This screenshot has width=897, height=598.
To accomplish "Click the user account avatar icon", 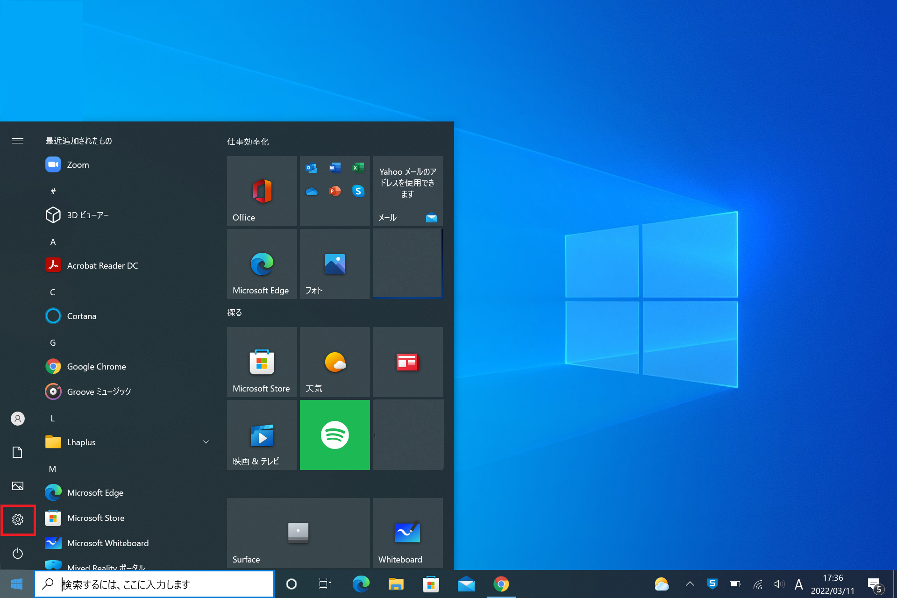I will (x=18, y=419).
